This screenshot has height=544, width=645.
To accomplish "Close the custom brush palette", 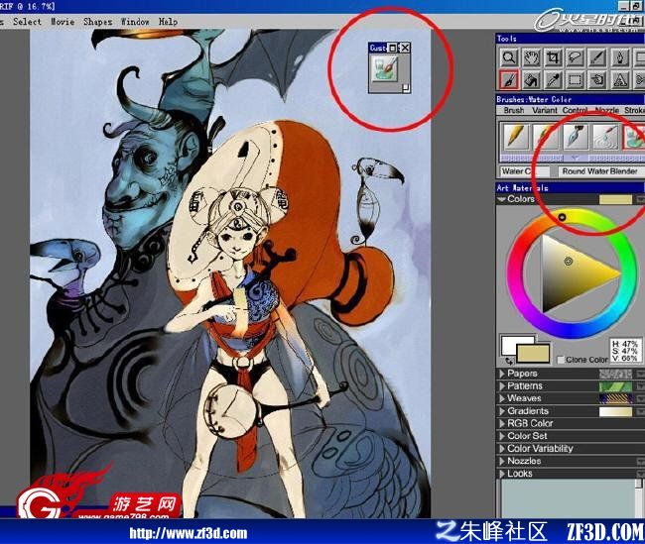I will click(405, 49).
